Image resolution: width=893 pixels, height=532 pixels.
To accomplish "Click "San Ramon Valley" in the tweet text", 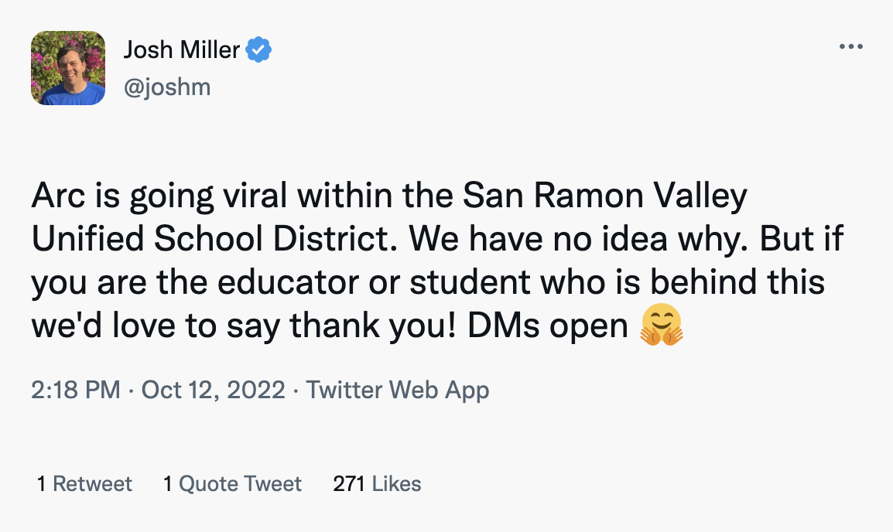I will 605,197.
